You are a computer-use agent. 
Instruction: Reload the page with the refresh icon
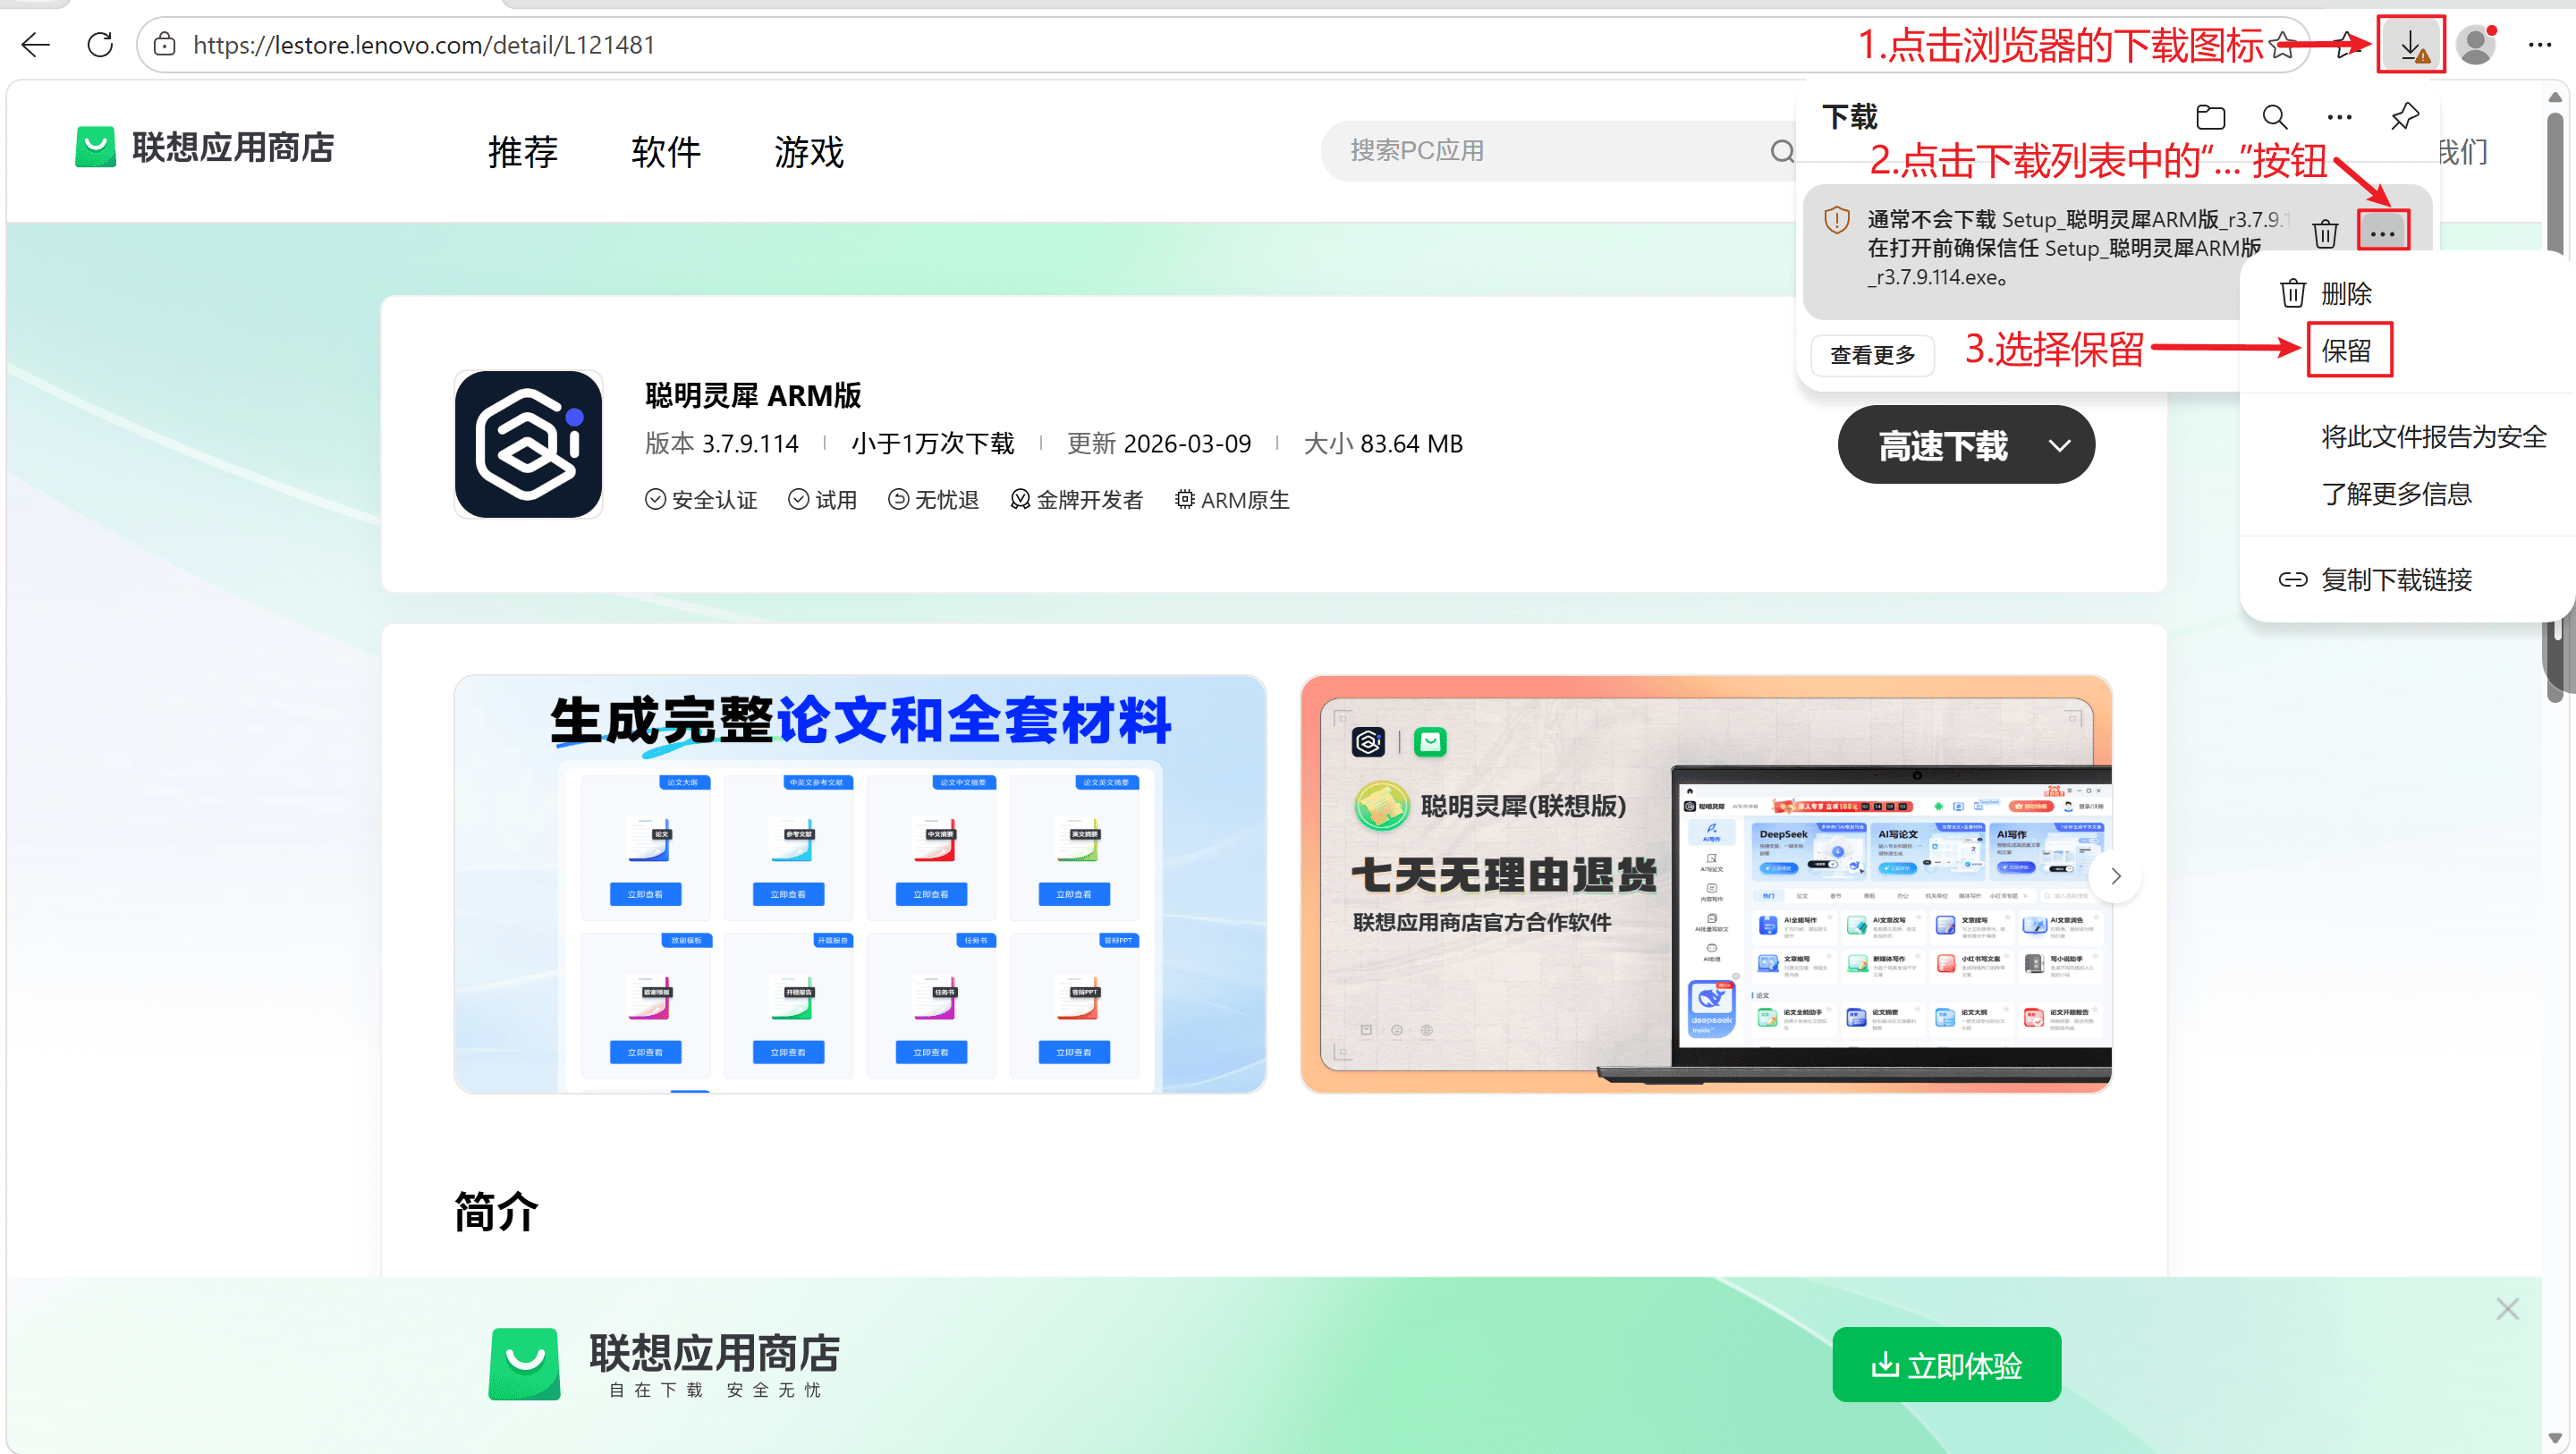(x=100, y=45)
